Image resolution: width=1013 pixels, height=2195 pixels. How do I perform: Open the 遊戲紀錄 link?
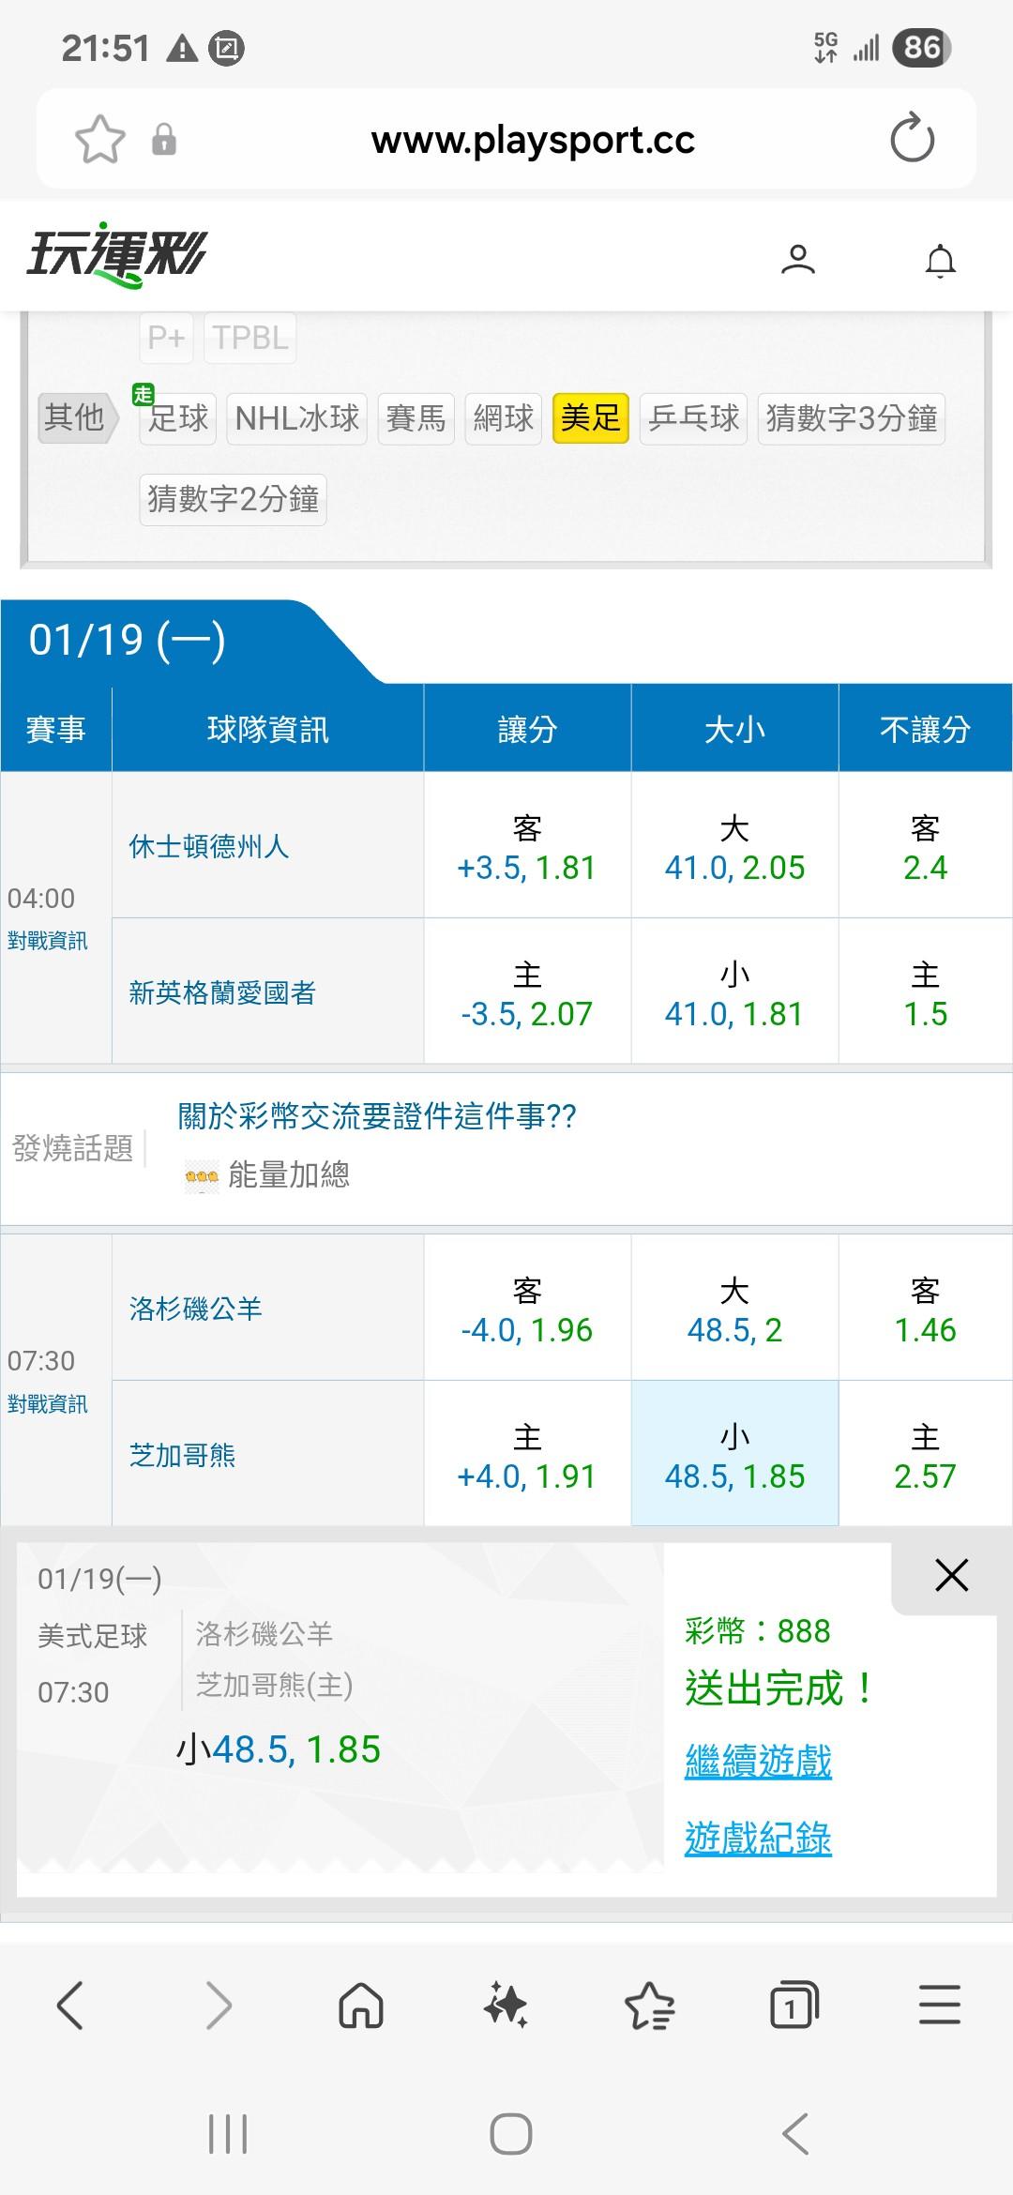click(758, 1838)
